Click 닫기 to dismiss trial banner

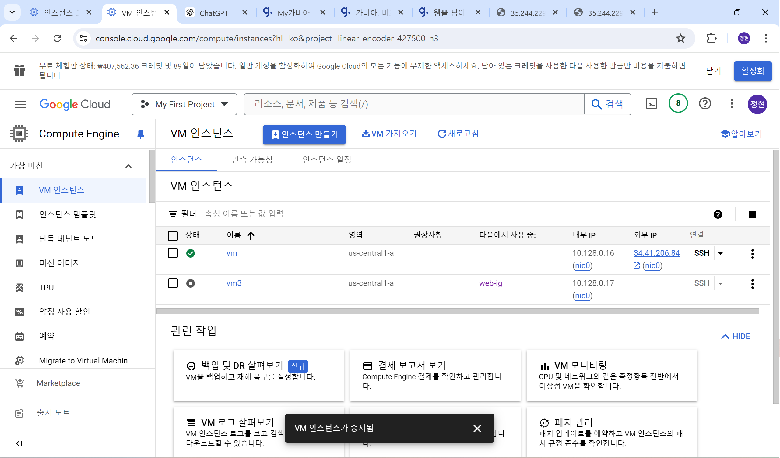click(713, 71)
